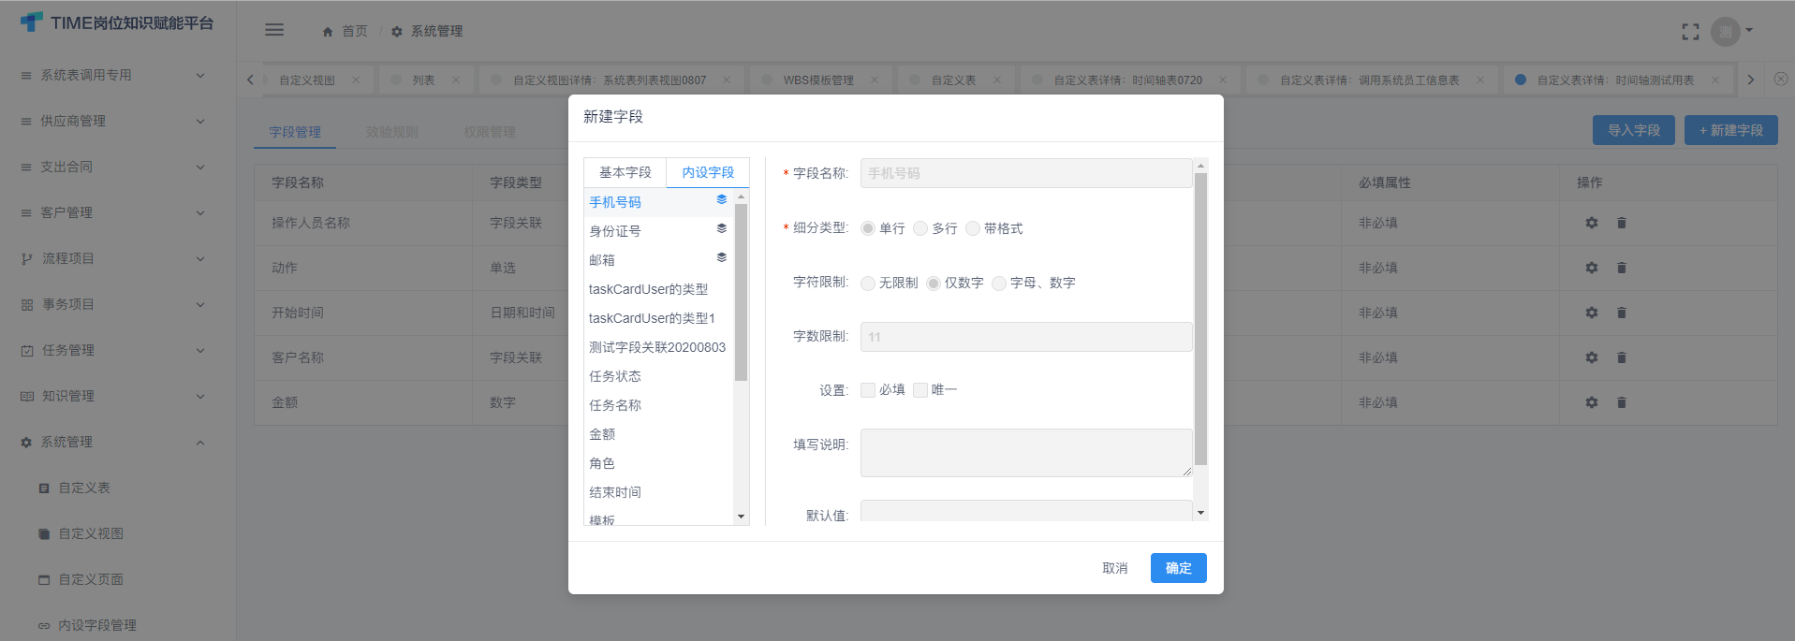Delete the 金额 field row
Viewport: 1795px width, 641px height.
click(1622, 402)
